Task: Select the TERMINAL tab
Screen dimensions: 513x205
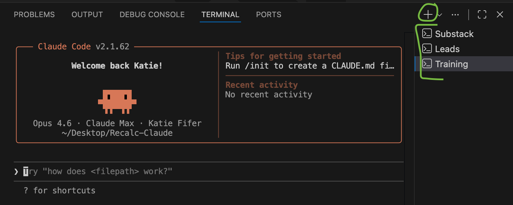Action: click(220, 15)
